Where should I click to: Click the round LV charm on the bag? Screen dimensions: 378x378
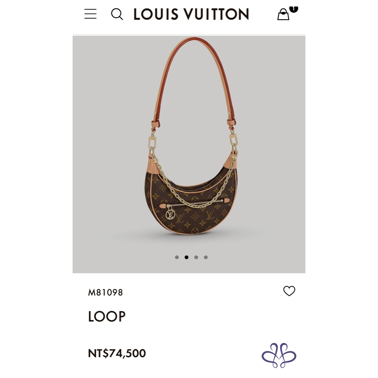(x=170, y=214)
